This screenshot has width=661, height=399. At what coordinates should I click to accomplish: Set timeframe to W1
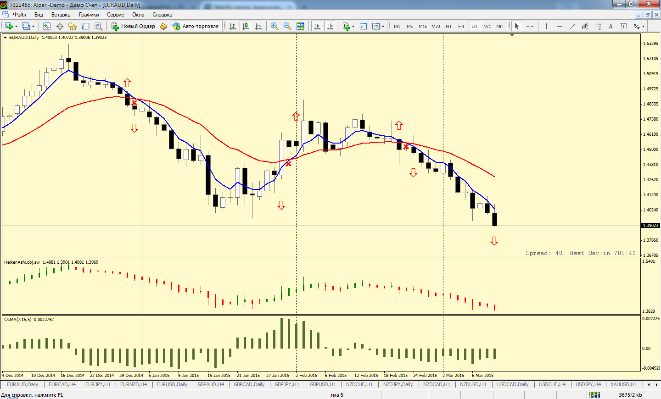click(487, 26)
